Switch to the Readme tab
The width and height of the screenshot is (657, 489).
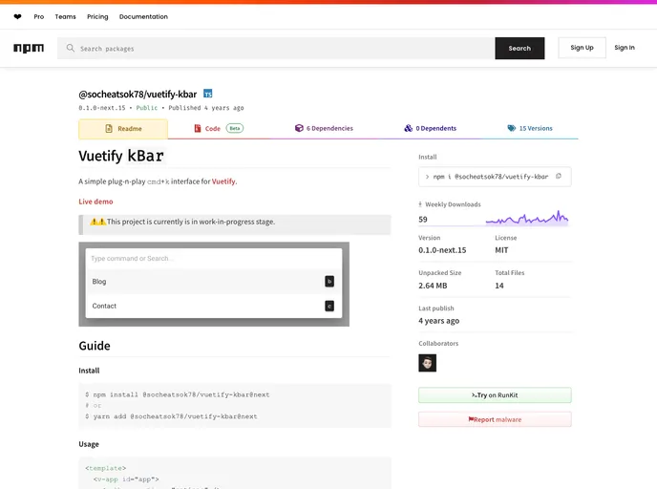(x=123, y=129)
